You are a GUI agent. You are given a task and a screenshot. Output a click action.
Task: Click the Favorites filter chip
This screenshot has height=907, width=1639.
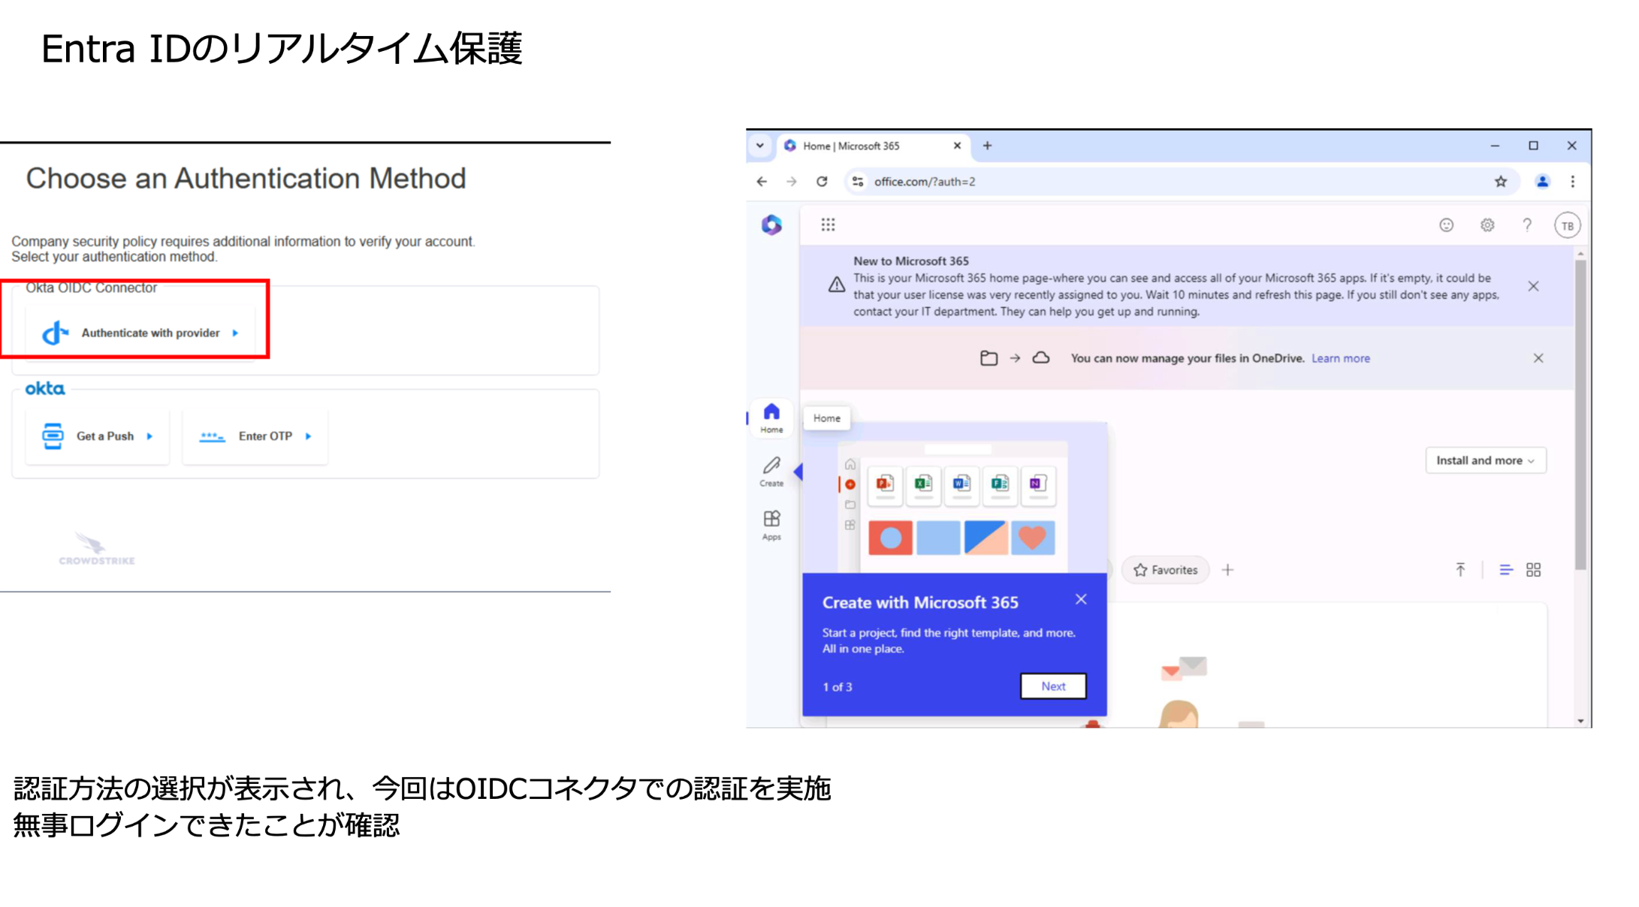[x=1166, y=570]
